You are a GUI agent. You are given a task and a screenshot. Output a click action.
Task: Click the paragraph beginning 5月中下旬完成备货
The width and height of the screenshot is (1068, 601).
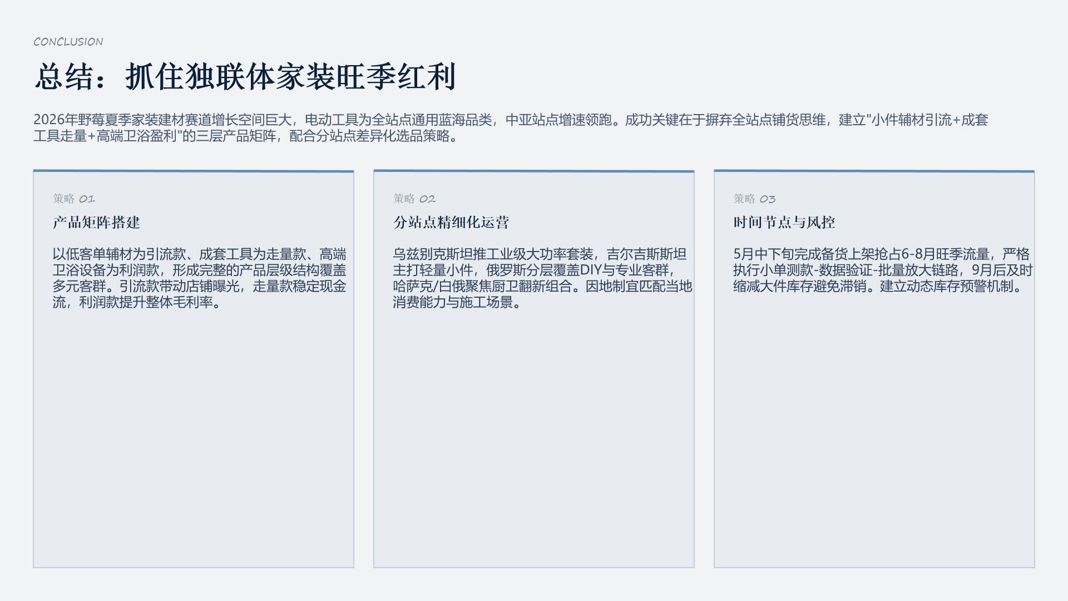point(883,270)
